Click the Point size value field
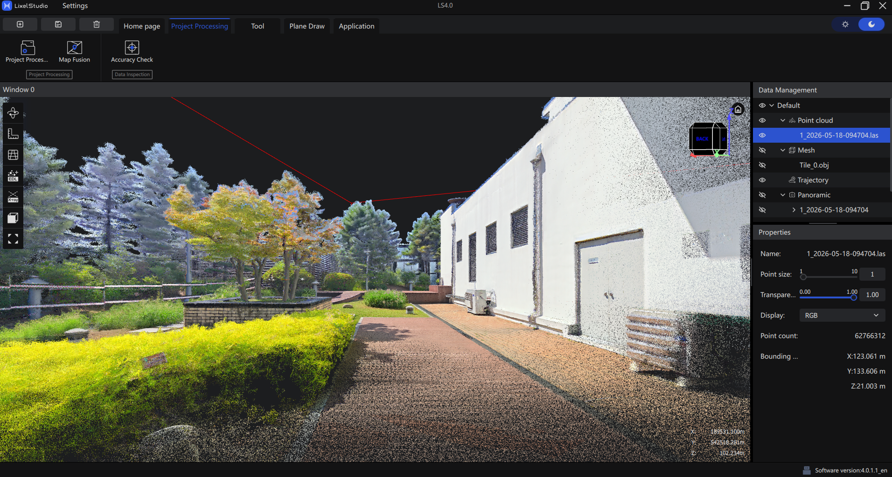Image resolution: width=892 pixels, height=477 pixels. (872, 274)
